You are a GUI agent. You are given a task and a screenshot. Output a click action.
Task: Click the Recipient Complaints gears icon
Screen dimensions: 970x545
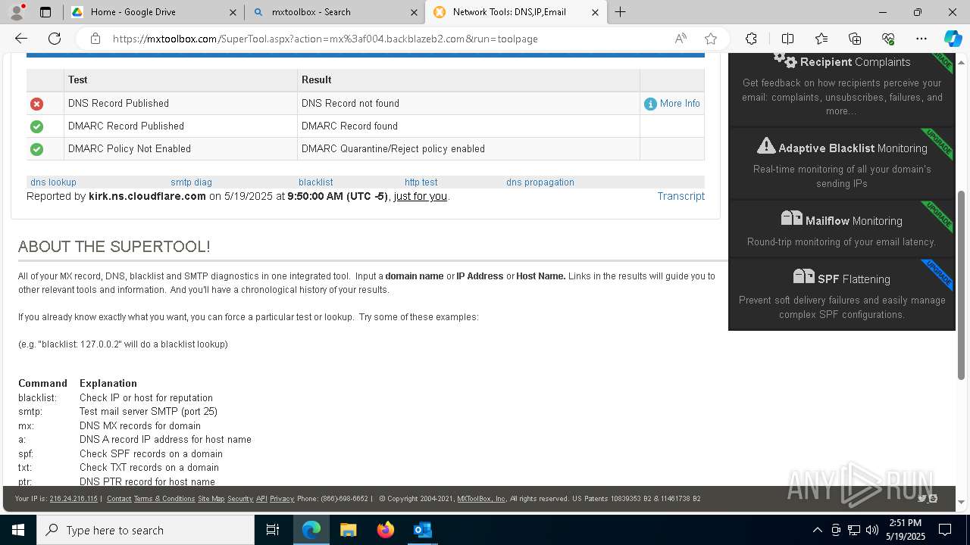[785, 60]
